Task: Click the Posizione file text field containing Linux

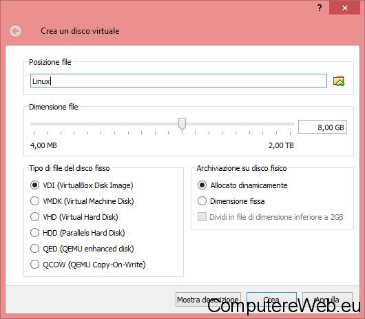Action: click(178, 81)
